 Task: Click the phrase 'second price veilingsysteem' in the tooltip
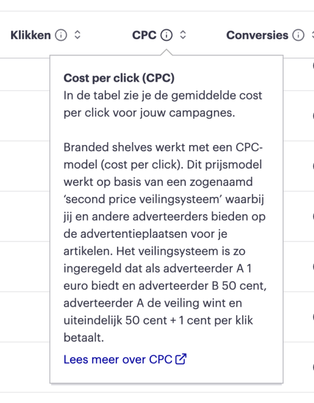click(x=143, y=199)
